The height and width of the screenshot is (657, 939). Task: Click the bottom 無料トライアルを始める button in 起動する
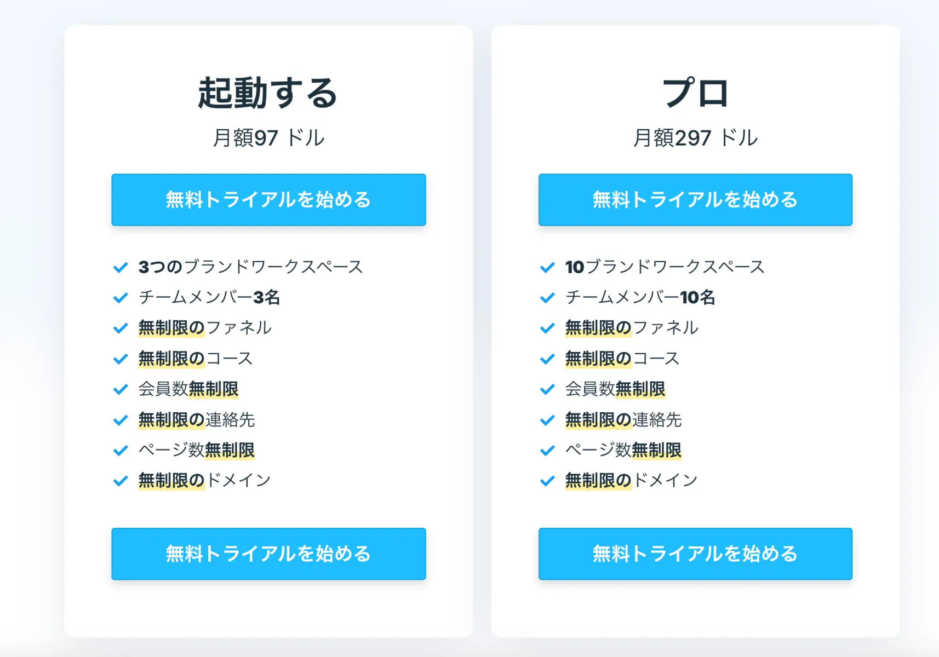coord(268,554)
